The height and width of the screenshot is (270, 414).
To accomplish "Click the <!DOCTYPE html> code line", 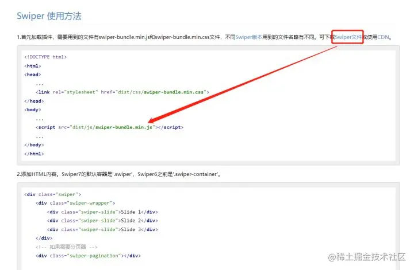I will (45, 57).
